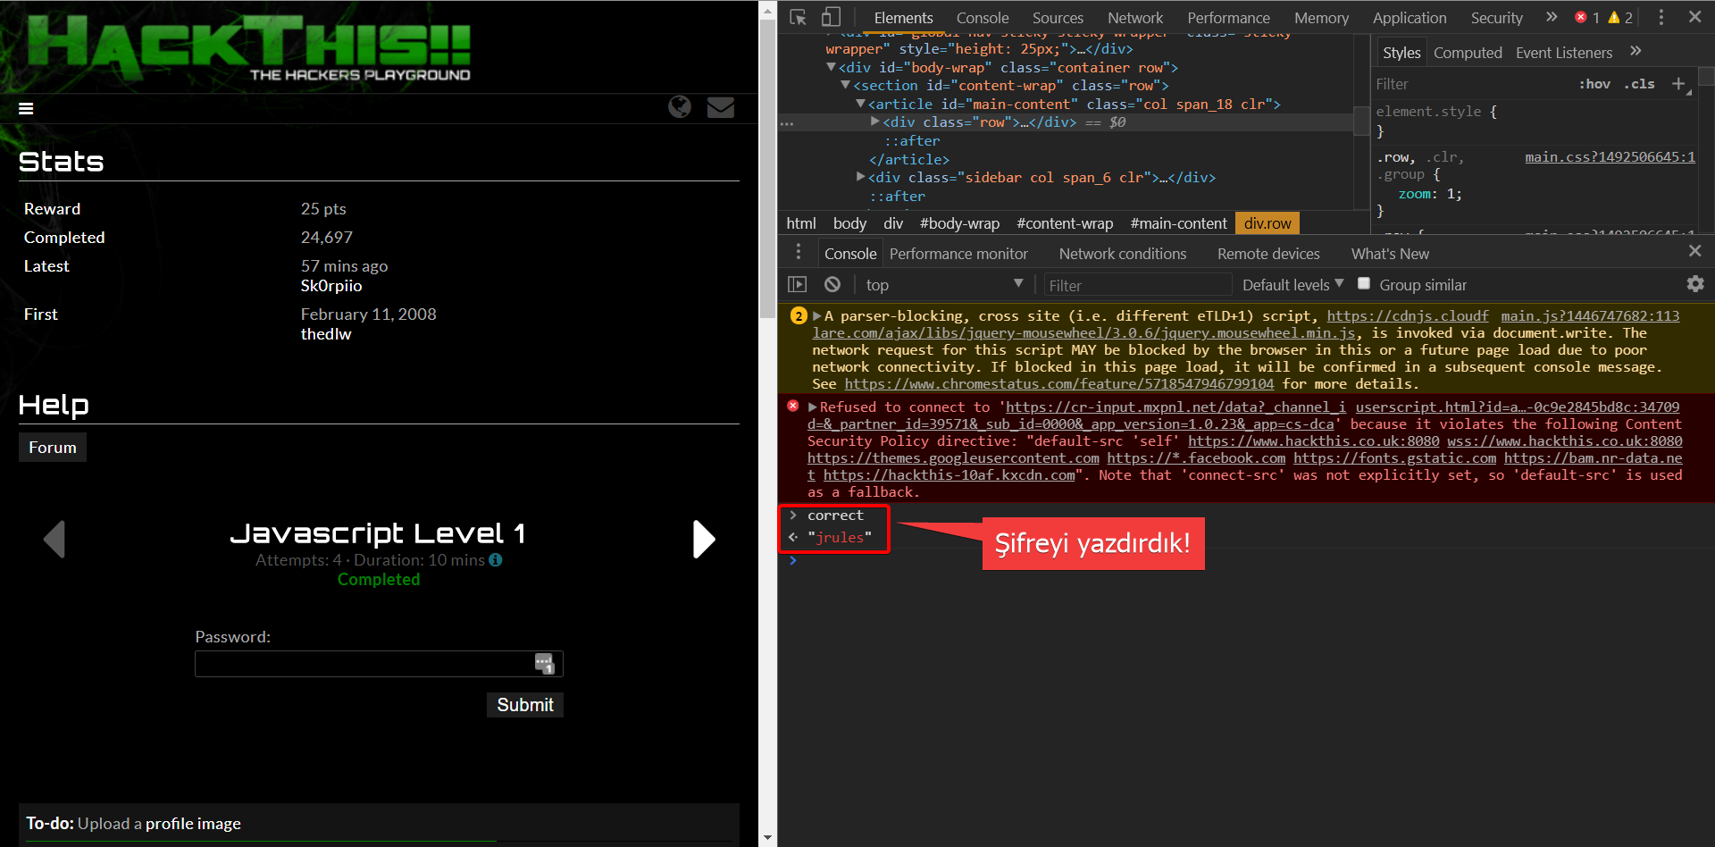Click the red error icon of the Refused message

pyautogui.click(x=793, y=407)
